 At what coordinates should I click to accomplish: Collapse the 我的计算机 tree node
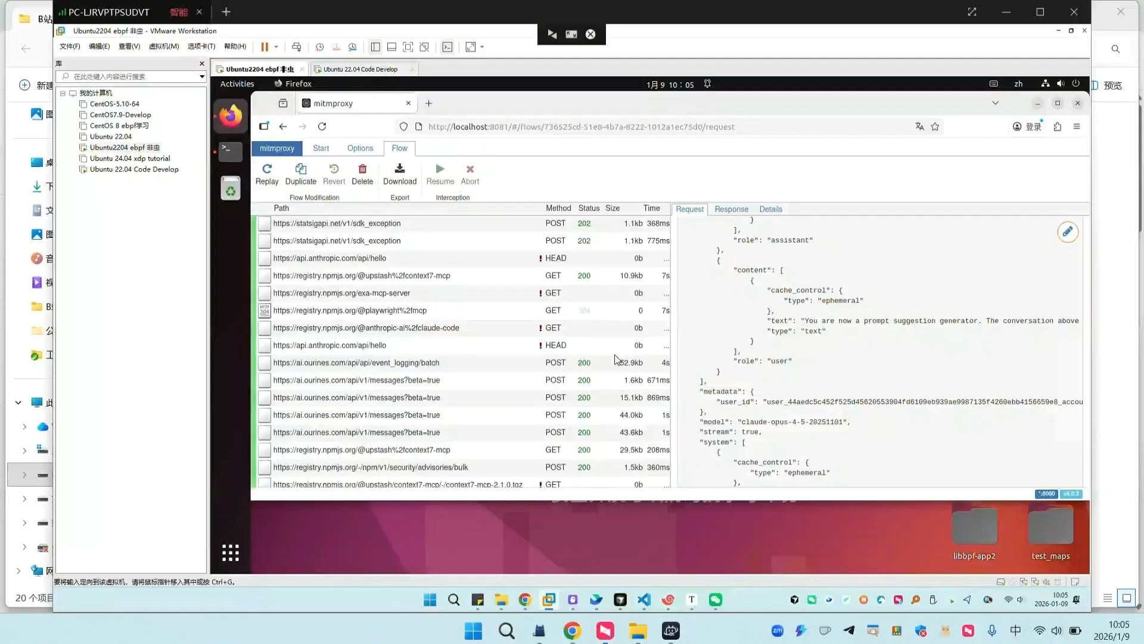63,93
